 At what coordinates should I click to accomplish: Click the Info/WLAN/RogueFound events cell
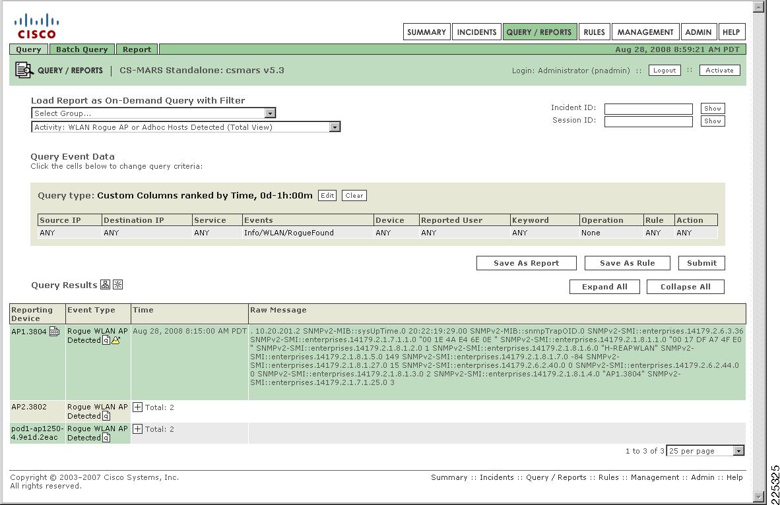click(x=308, y=233)
